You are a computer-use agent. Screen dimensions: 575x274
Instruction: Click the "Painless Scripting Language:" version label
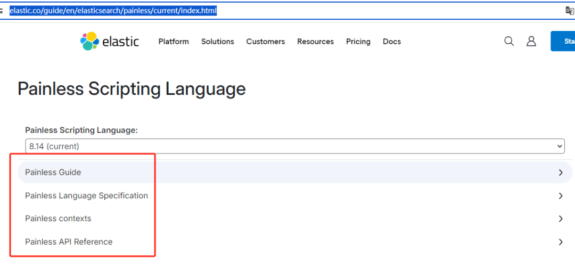[x=81, y=130]
